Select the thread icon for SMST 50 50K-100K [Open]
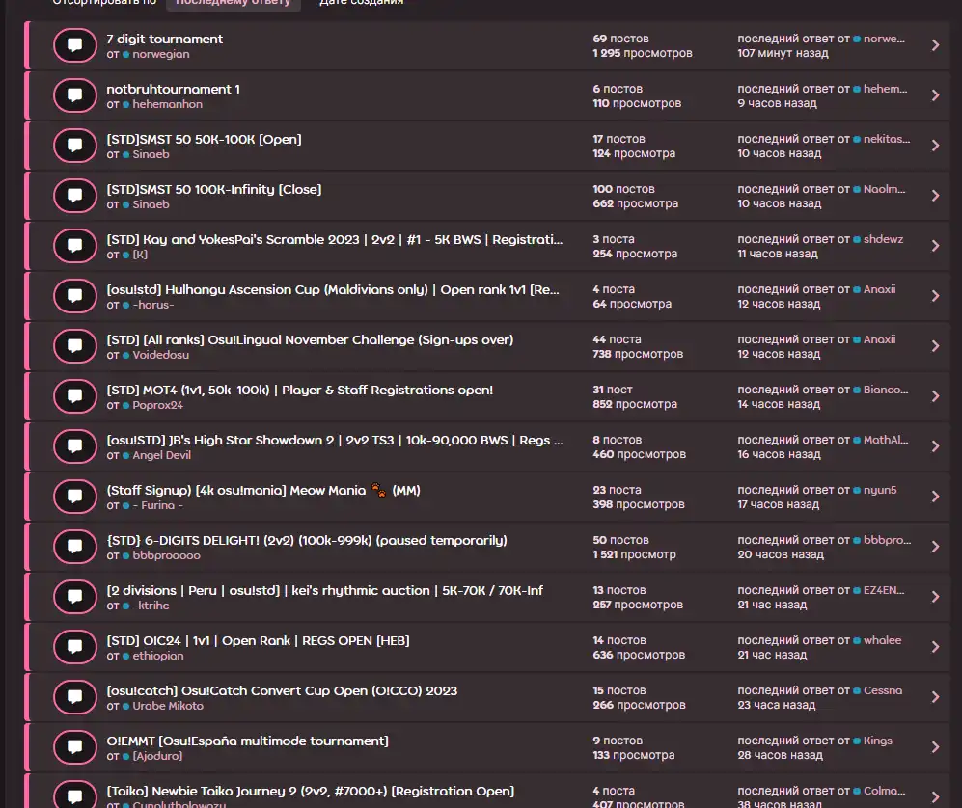The width and height of the screenshot is (962, 808). 75,146
